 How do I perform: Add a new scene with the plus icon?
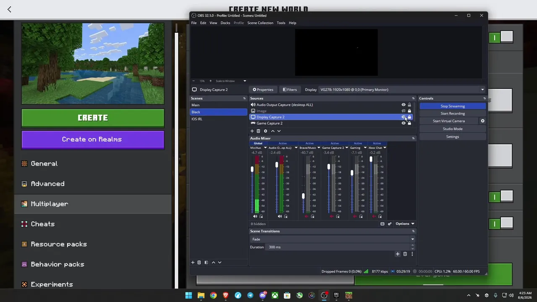point(193,263)
